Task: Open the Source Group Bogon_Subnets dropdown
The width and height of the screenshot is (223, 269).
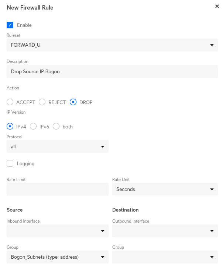Action: coord(57,257)
